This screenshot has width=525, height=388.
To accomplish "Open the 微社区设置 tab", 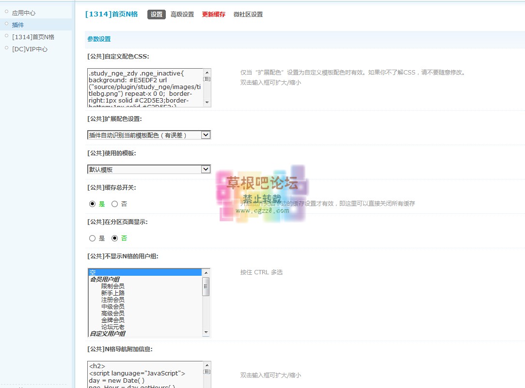I will pos(248,15).
